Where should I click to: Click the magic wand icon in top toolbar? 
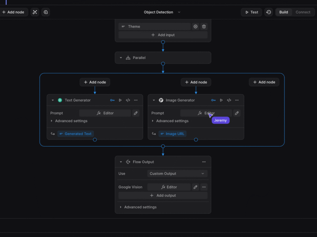tap(35, 12)
